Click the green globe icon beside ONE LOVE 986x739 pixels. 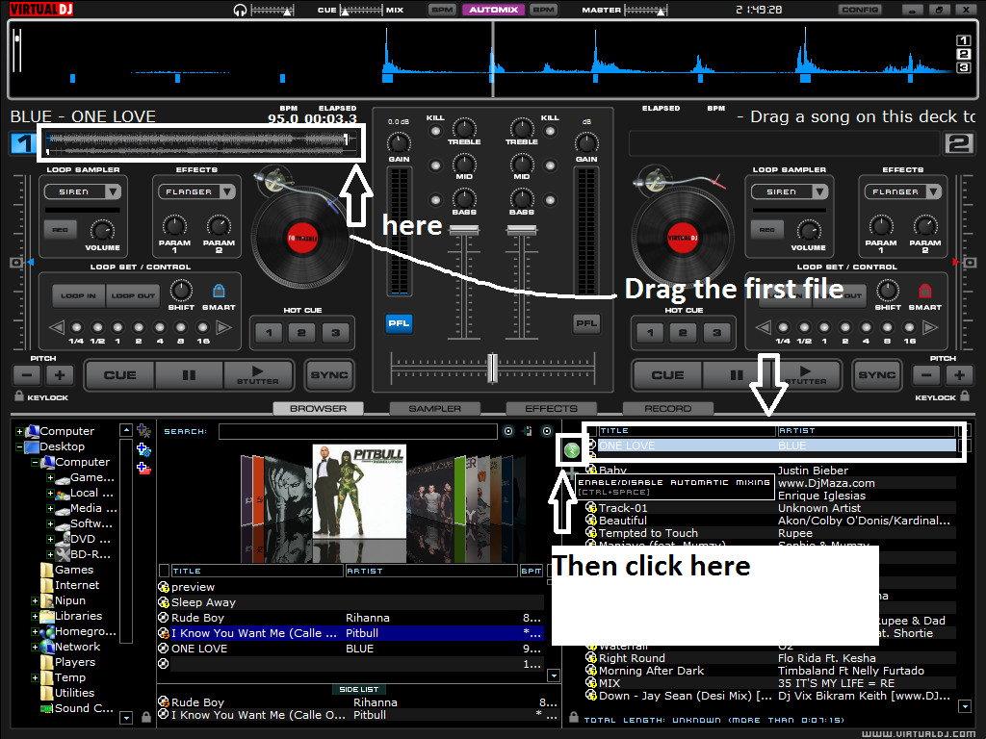point(571,449)
